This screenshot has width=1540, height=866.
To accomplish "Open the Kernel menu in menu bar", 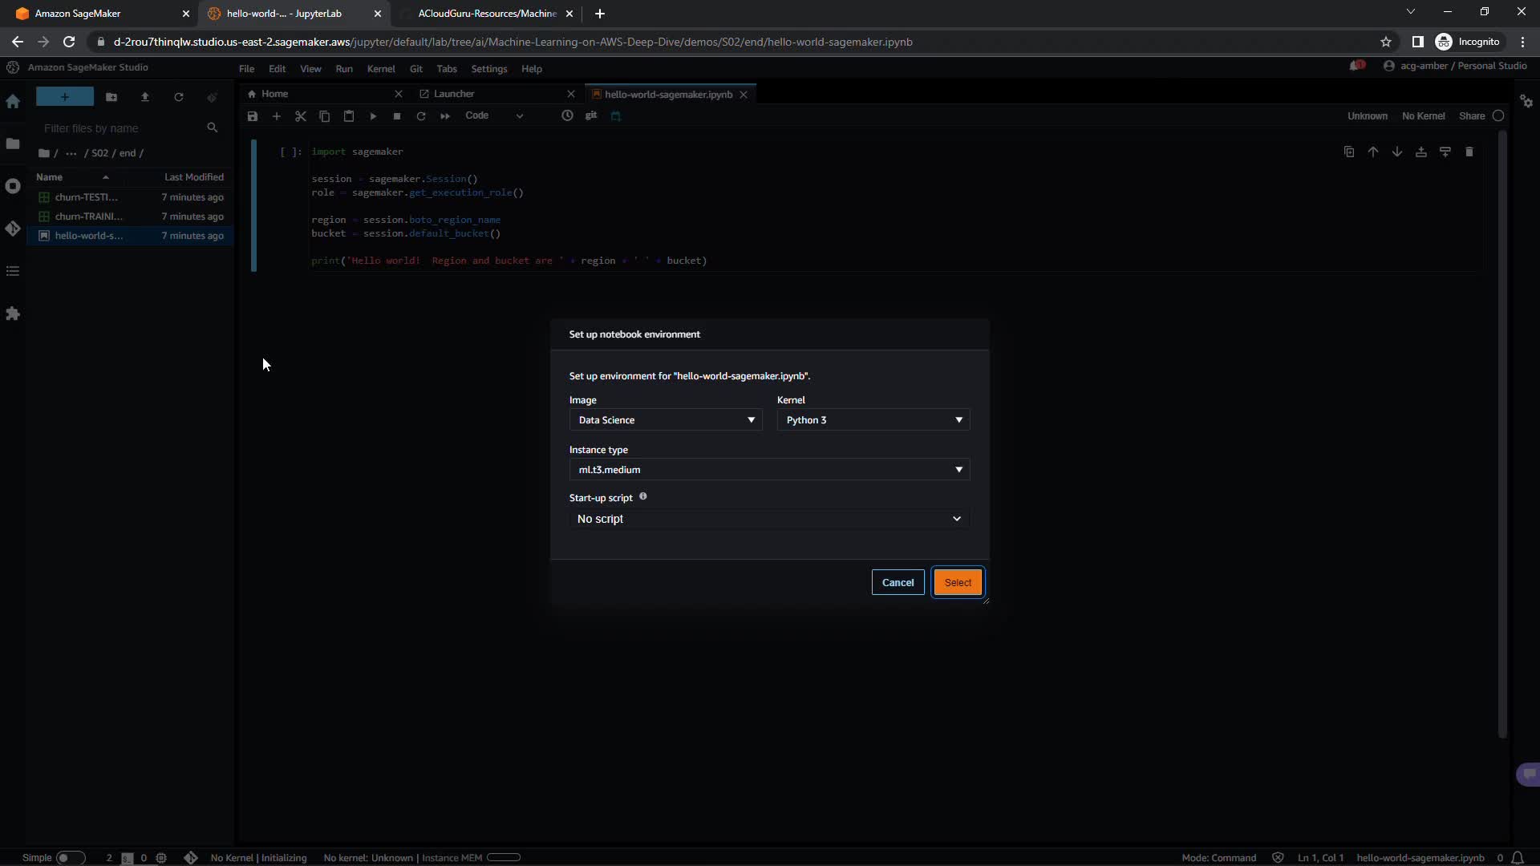I will point(381,69).
